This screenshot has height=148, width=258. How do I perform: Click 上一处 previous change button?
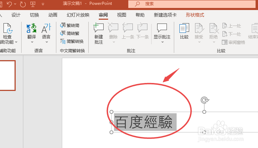[x=232, y=26]
